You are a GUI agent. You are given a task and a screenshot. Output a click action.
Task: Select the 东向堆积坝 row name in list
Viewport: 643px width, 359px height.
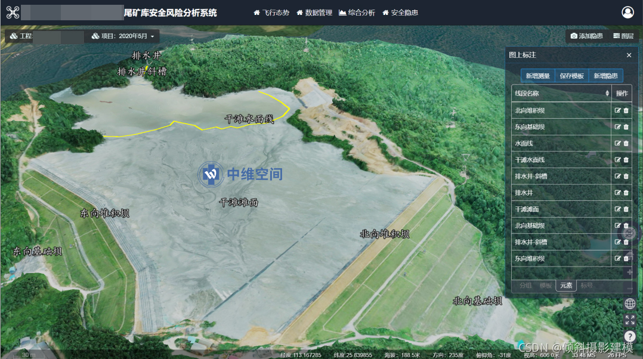(530, 258)
